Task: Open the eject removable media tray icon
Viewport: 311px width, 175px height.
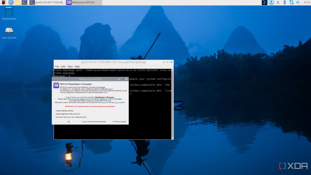Action: pos(278,2)
